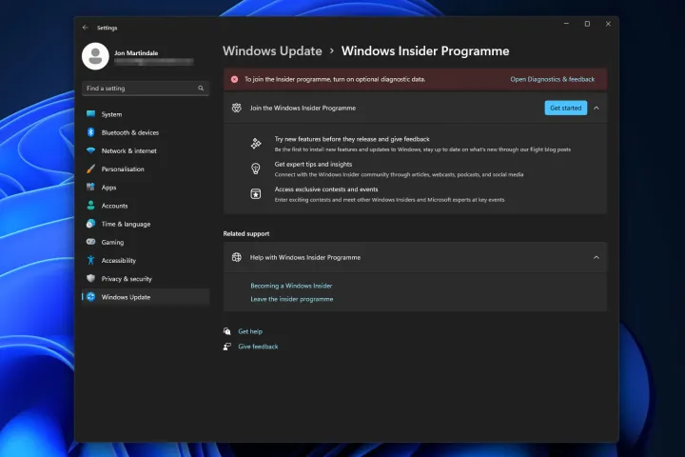Screen dimensions: 685x457
Task: Focus the Find a setting search box
Action: click(145, 89)
